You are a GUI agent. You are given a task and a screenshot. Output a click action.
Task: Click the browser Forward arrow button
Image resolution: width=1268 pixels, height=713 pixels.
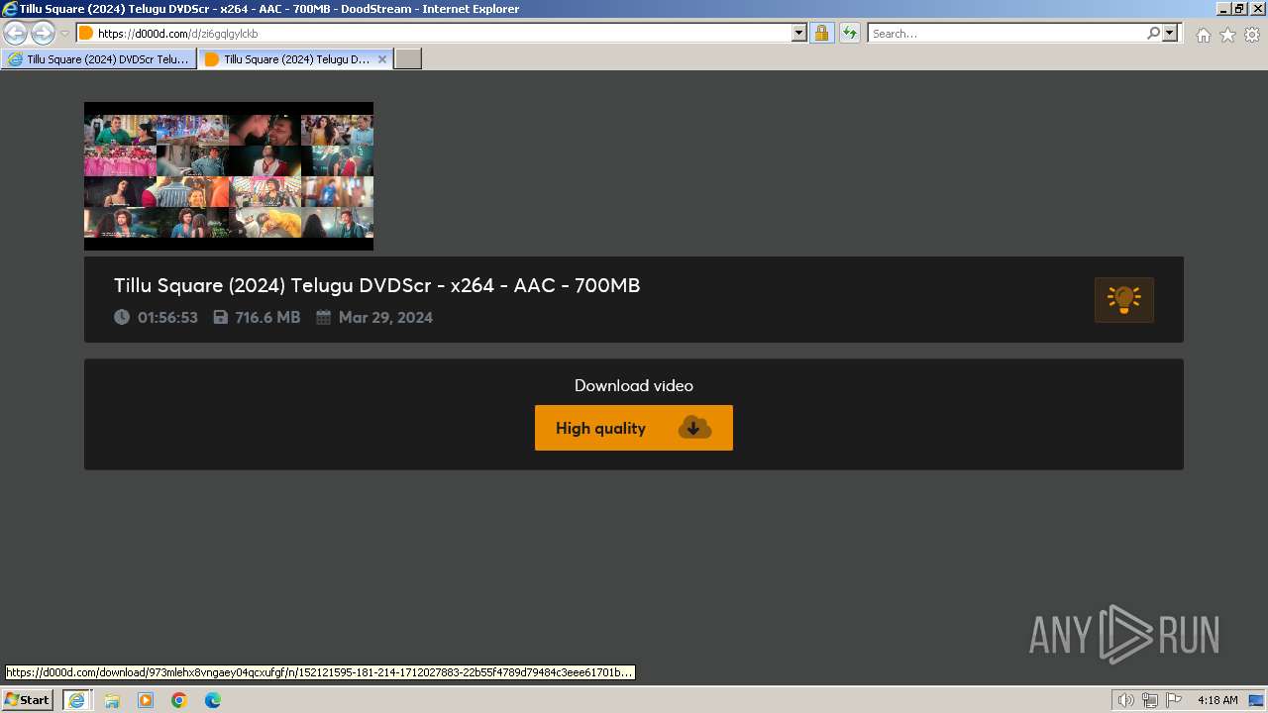pos(43,34)
